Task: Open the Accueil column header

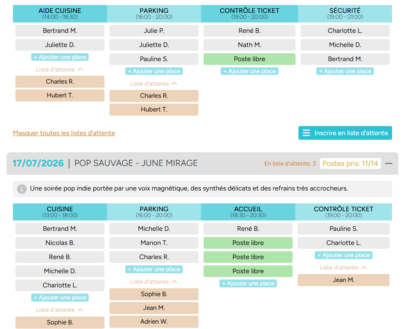Action: pyautogui.click(x=248, y=212)
